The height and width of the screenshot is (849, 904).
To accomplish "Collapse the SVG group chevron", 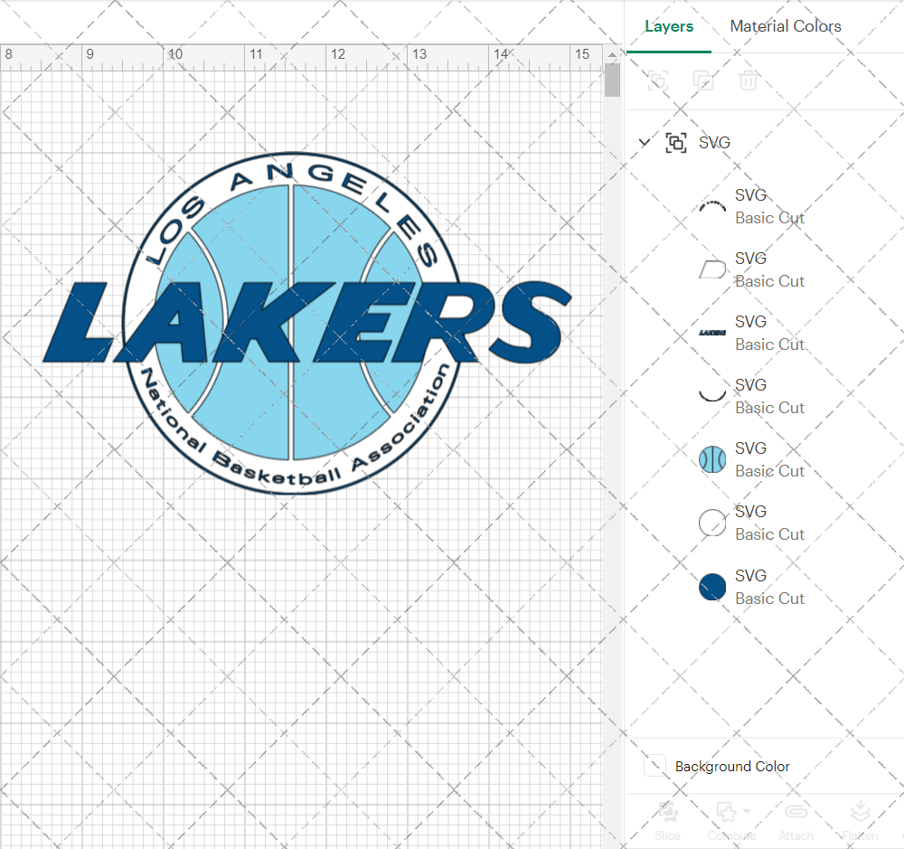I will [645, 142].
